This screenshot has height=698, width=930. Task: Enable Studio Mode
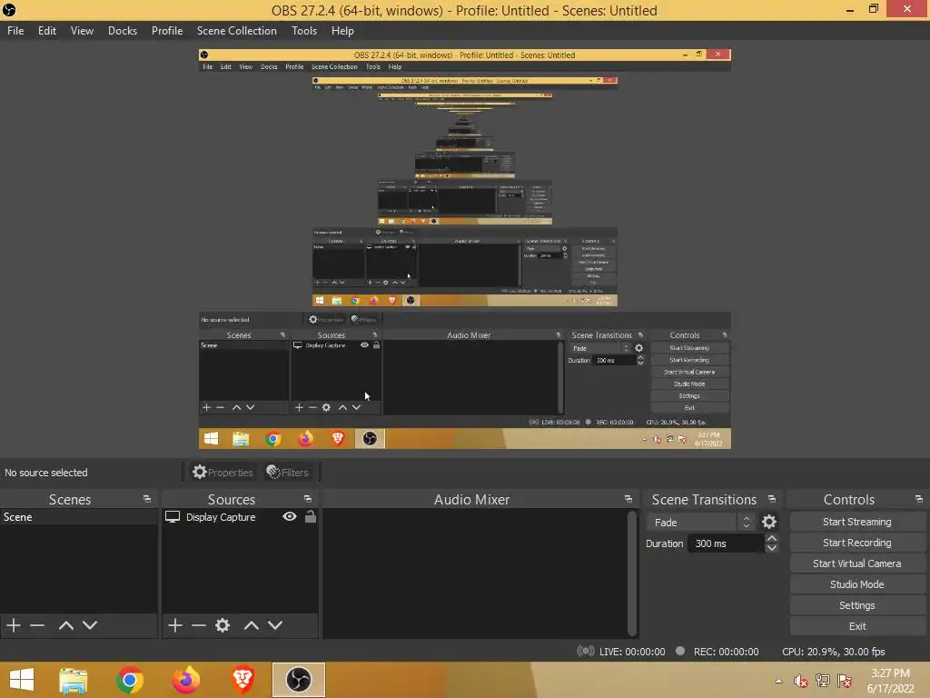tap(857, 584)
